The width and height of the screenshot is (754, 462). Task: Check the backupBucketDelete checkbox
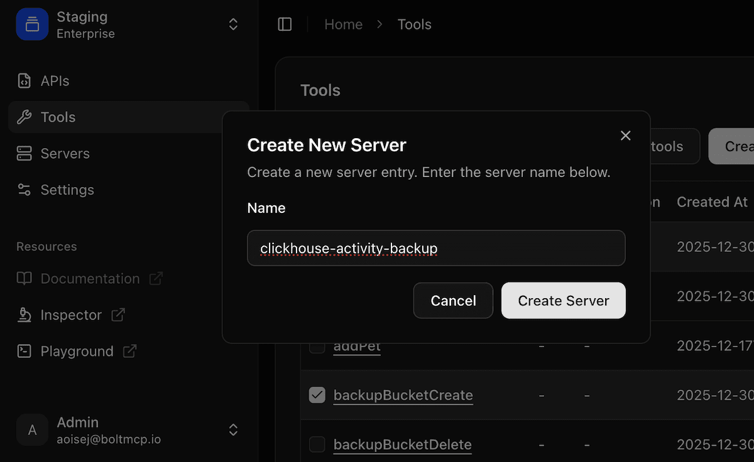pyautogui.click(x=317, y=444)
